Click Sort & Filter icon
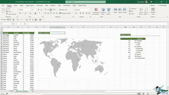 [x=141, y=11]
